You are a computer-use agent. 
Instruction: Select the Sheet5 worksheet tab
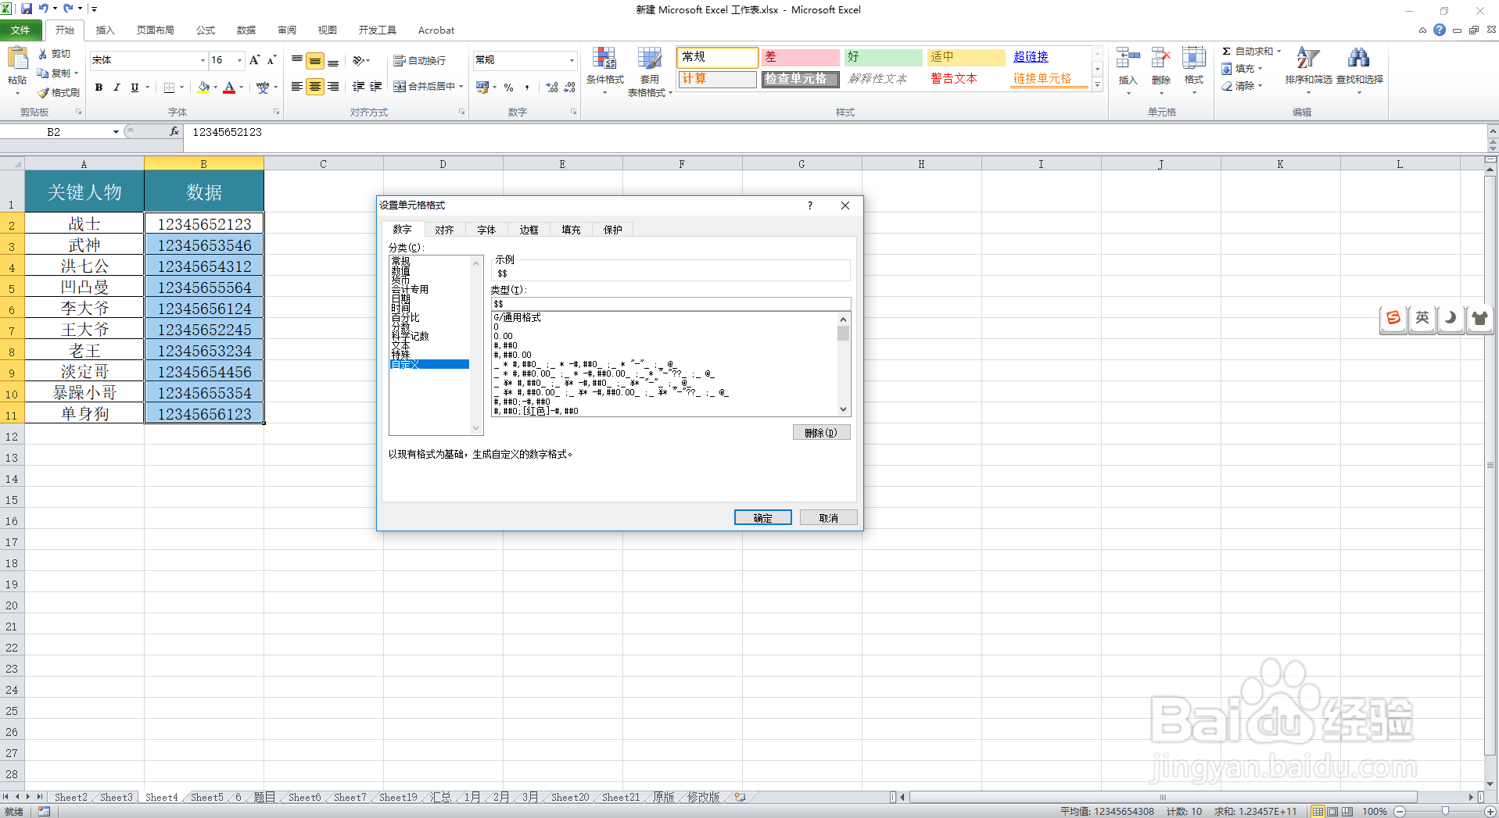click(206, 797)
